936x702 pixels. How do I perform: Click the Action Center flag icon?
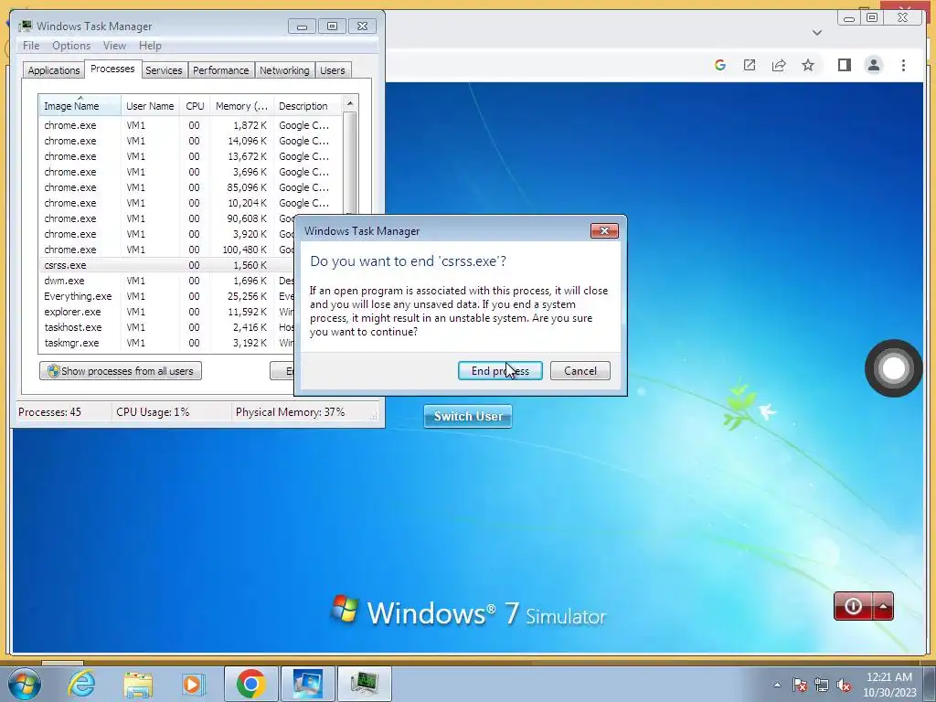point(800,685)
